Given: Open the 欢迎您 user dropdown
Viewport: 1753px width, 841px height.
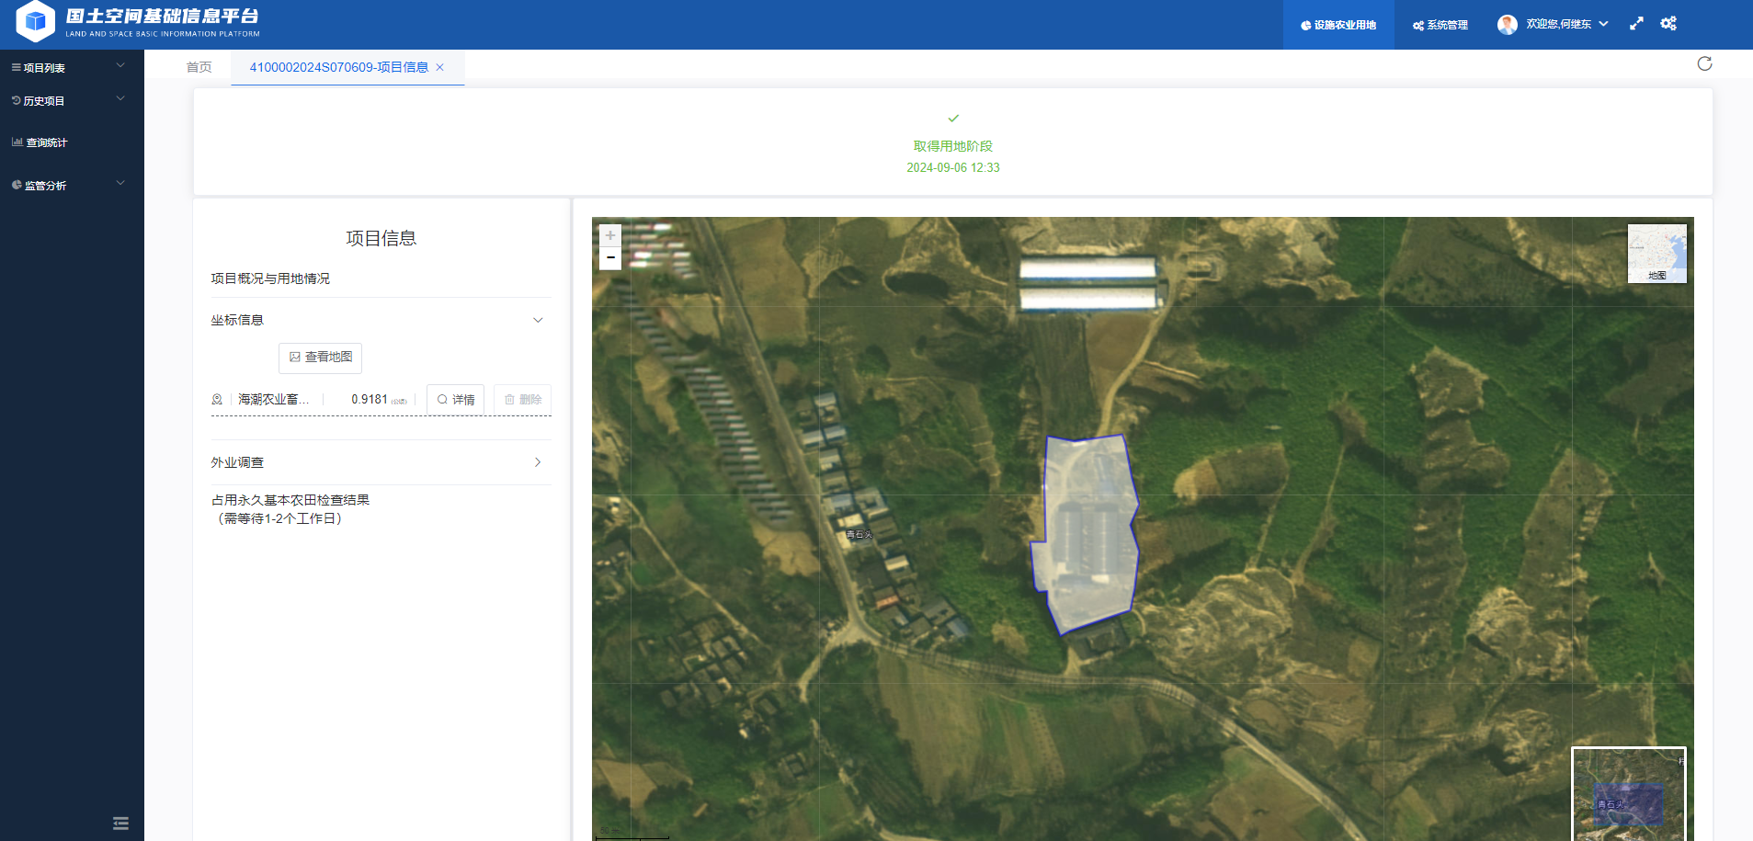Looking at the screenshot, I should [1566, 24].
